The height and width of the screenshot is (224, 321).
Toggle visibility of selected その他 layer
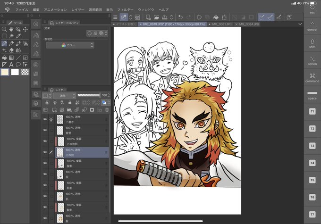(x=45, y=152)
